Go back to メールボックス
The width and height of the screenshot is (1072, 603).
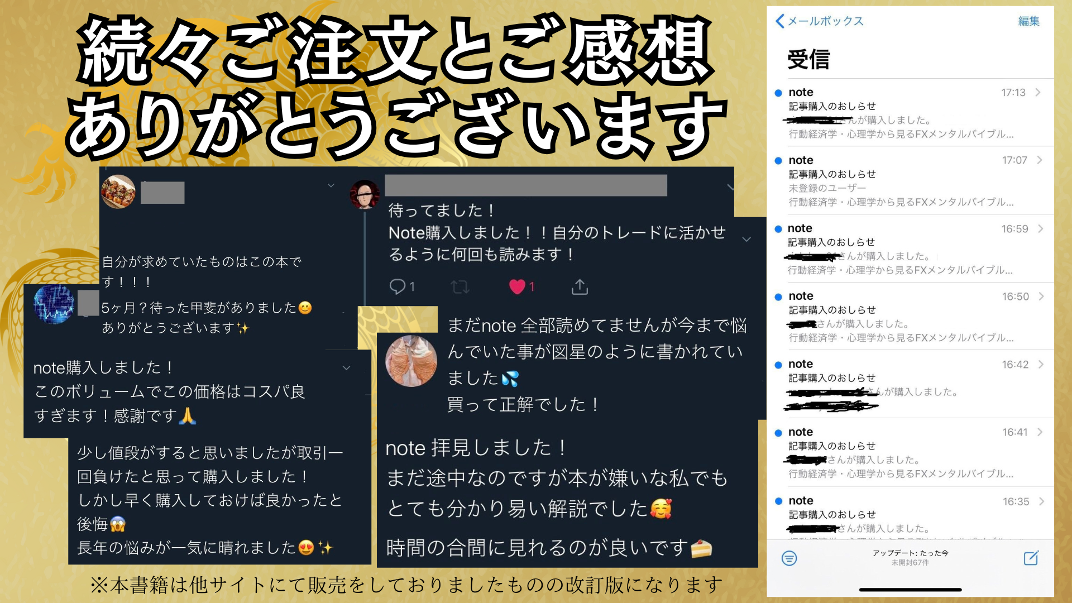[x=819, y=21]
